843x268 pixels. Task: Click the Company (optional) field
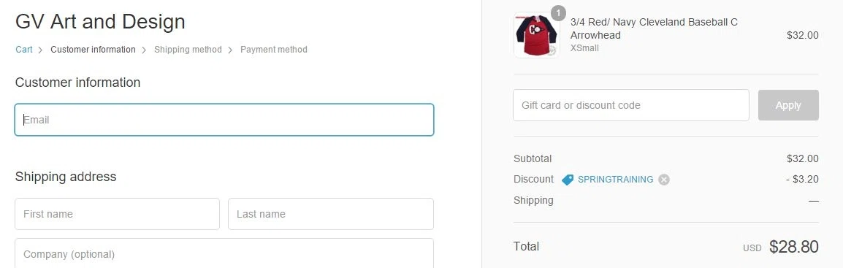(x=224, y=253)
